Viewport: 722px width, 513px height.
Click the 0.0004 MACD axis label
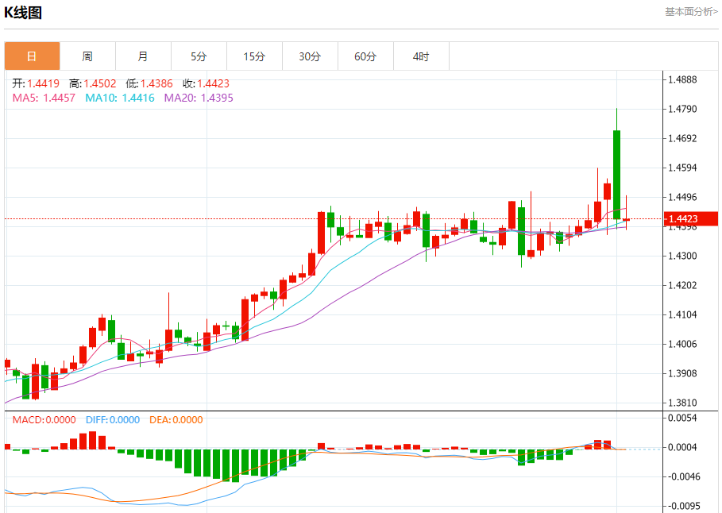click(x=682, y=447)
